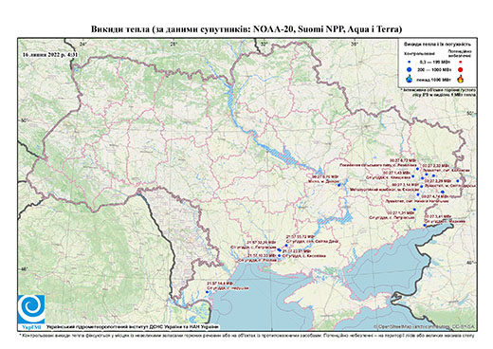Click the institute credit text beside the logo

[x=133, y=327]
